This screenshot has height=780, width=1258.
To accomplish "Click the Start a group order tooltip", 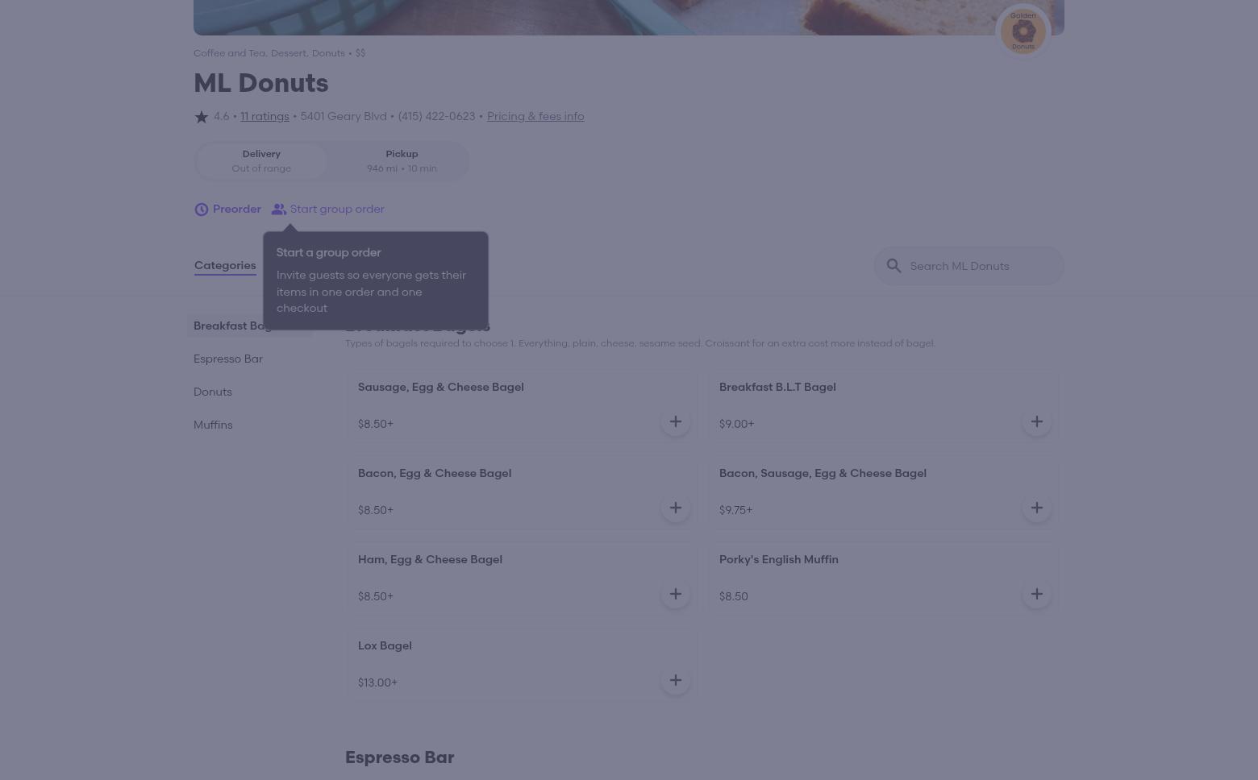I will tap(376, 280).
